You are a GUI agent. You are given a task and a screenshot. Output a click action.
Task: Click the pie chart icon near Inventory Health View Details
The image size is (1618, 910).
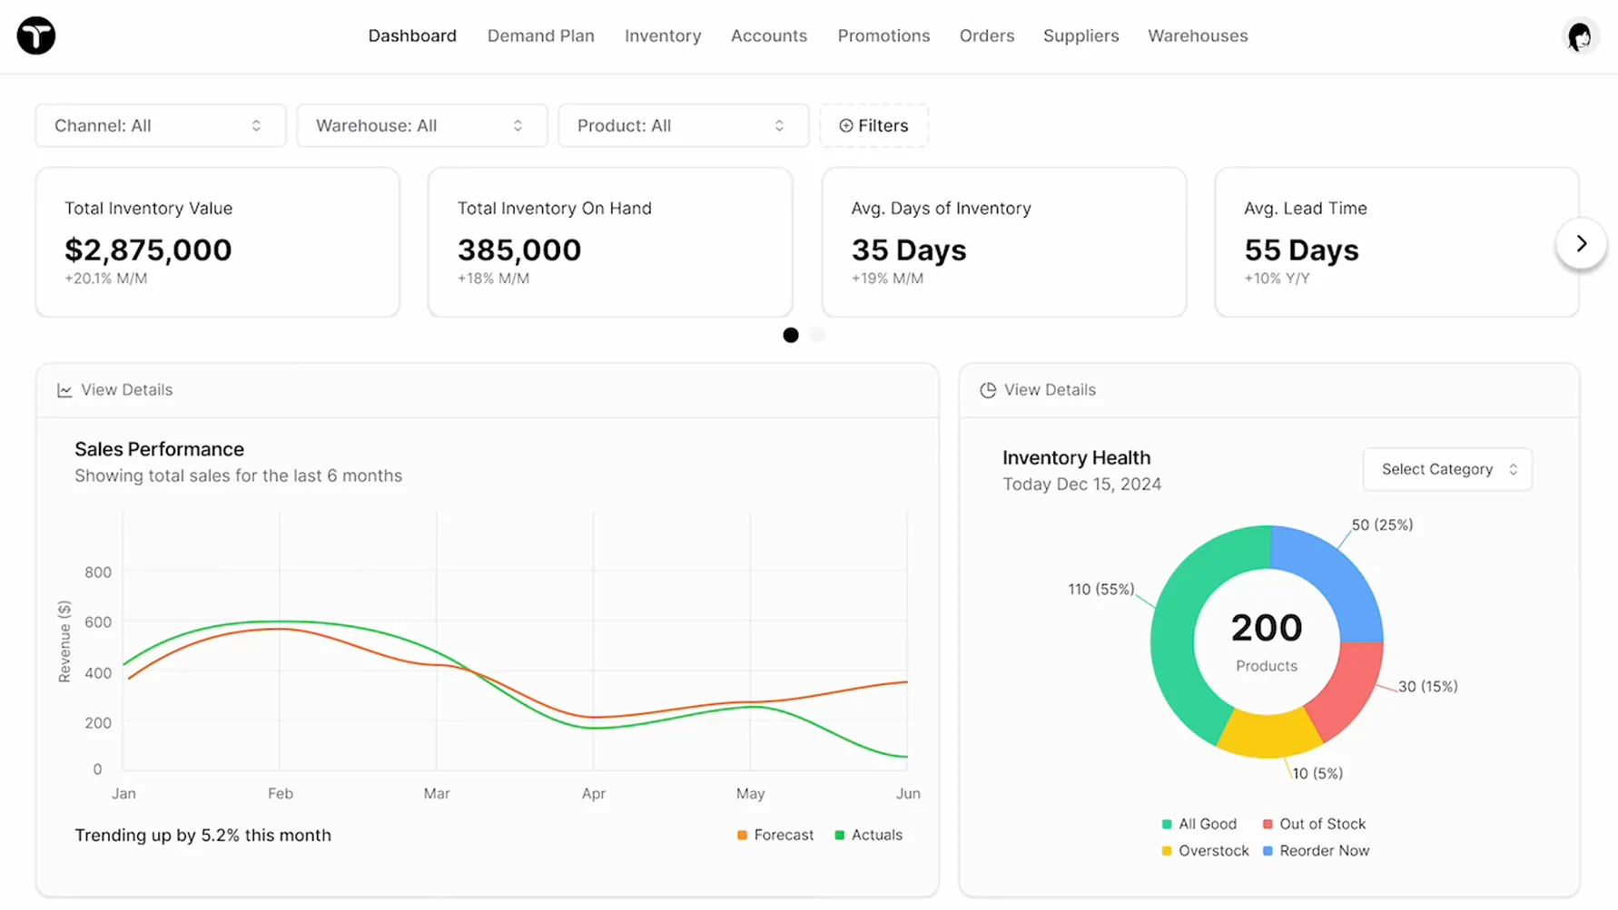tap(987, 389)
